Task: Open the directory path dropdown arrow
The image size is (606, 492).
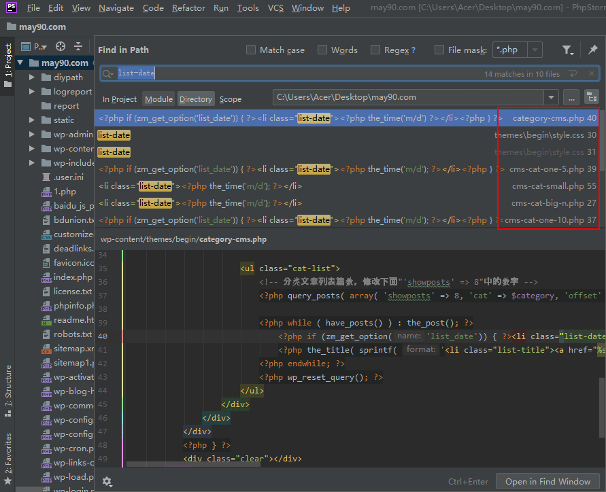Action: pos(551,97)
